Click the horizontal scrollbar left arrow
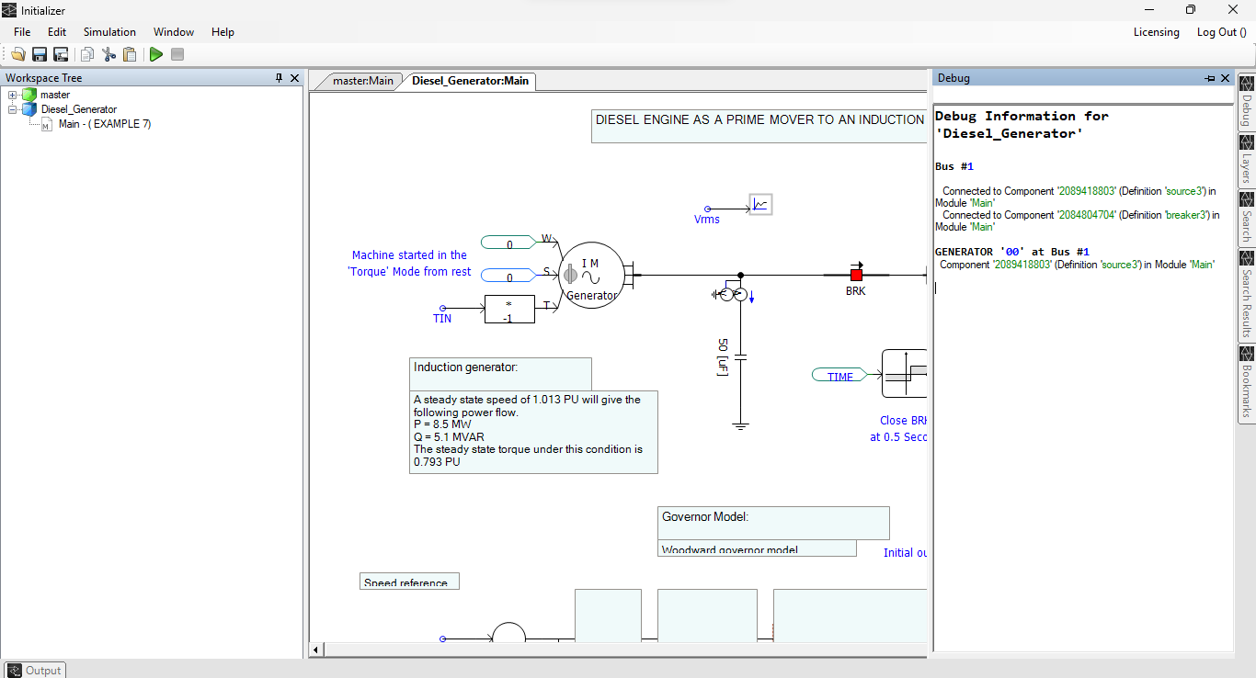Viewport: 1256px width, 678px height. [317, 650]
